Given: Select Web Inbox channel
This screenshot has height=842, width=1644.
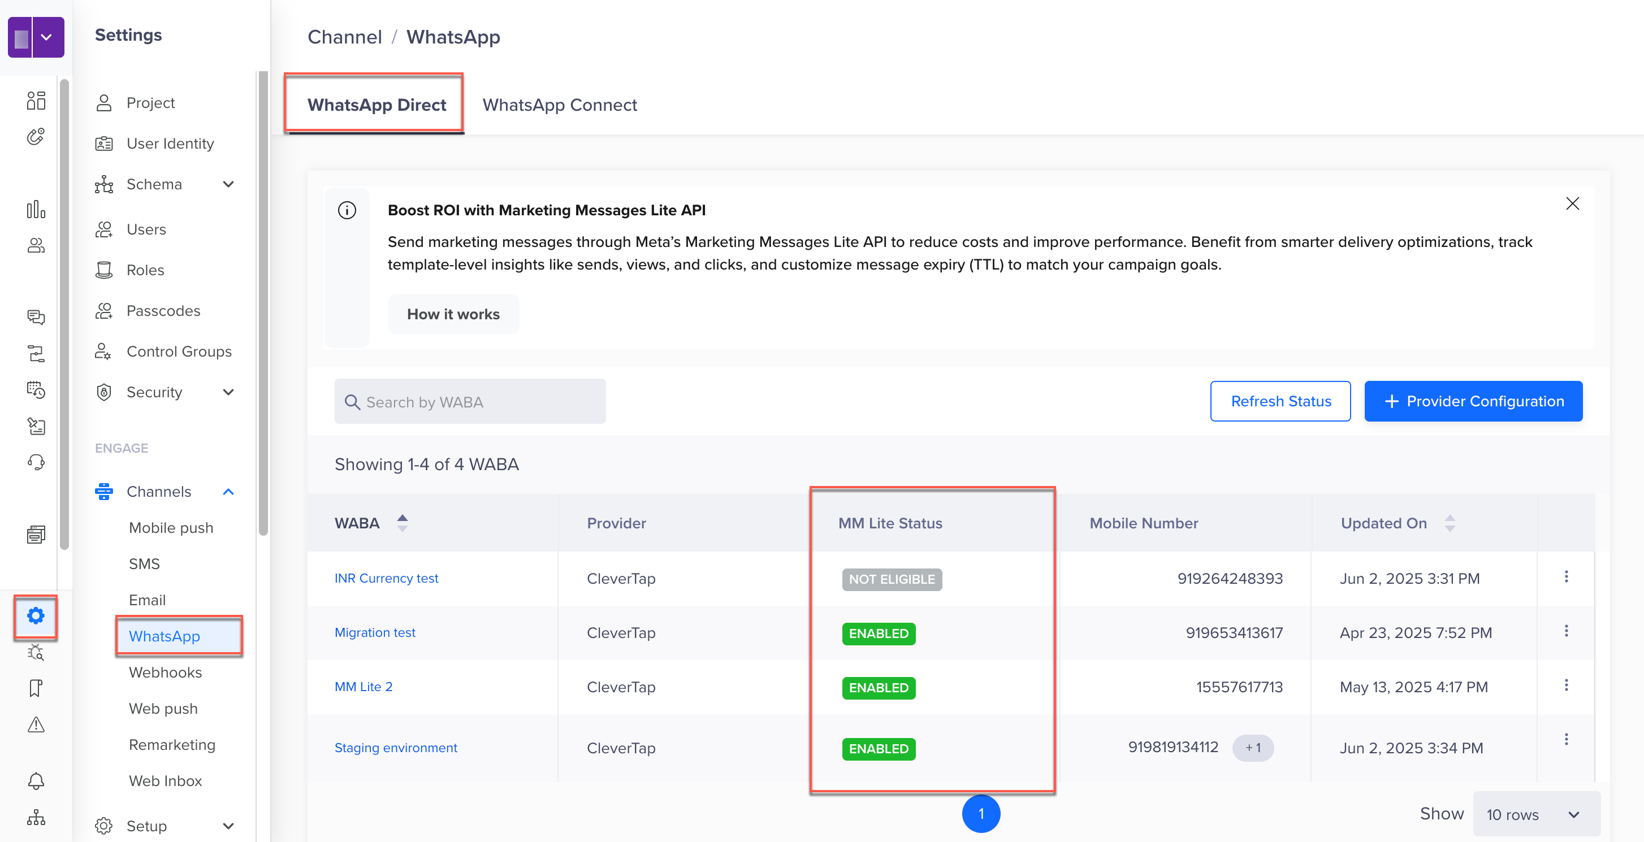Looking at the screenshot, I should point(165,781).
